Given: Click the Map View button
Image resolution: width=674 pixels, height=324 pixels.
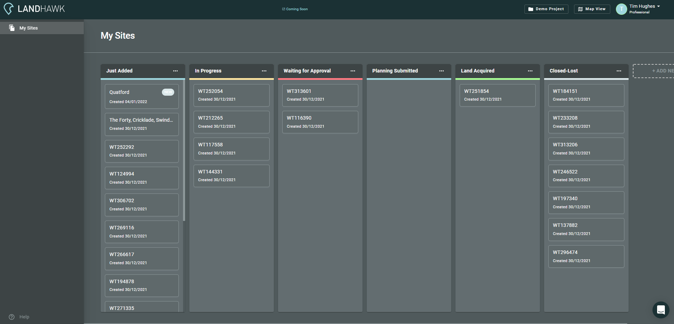Looking at the screenshot, I should pyautogui.click(x=592, y=9).
